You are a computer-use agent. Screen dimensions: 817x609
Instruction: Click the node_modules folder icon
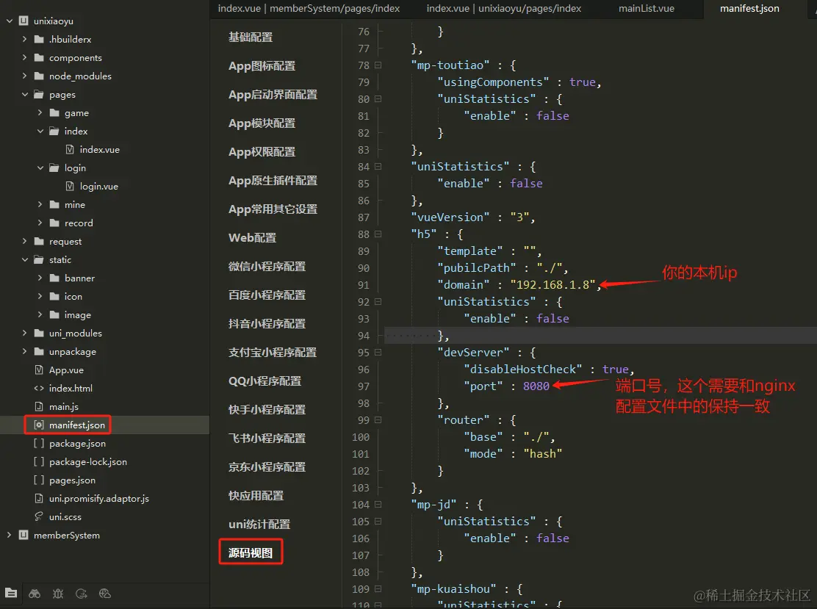pyautogui.click(x=39, y=76)
